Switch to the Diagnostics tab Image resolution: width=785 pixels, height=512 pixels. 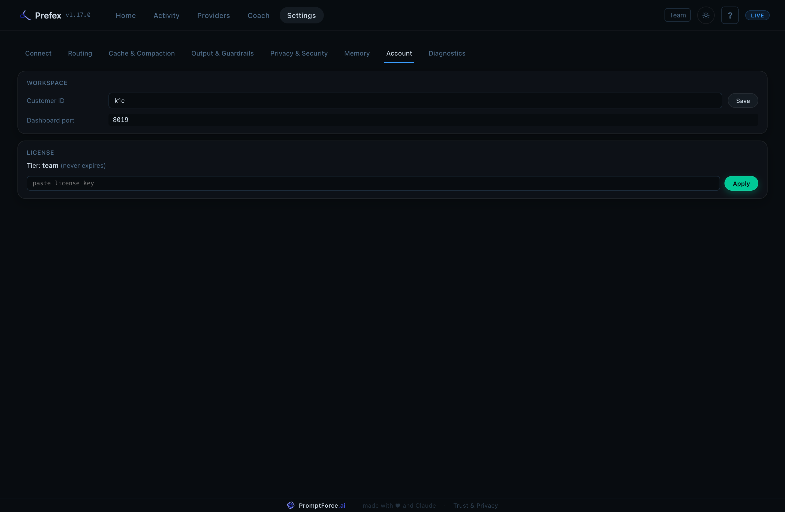pyautogui.click(x=447, y=53)
